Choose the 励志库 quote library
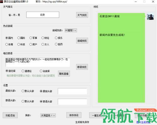157x125 pixels. [x=10, y=71]
